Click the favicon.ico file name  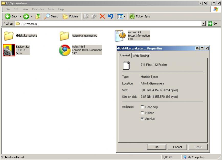click(23, 47)
